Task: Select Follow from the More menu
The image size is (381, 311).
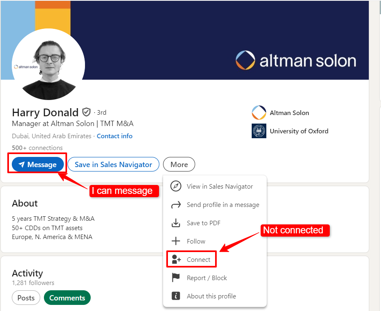Action: tap(215, 241)
